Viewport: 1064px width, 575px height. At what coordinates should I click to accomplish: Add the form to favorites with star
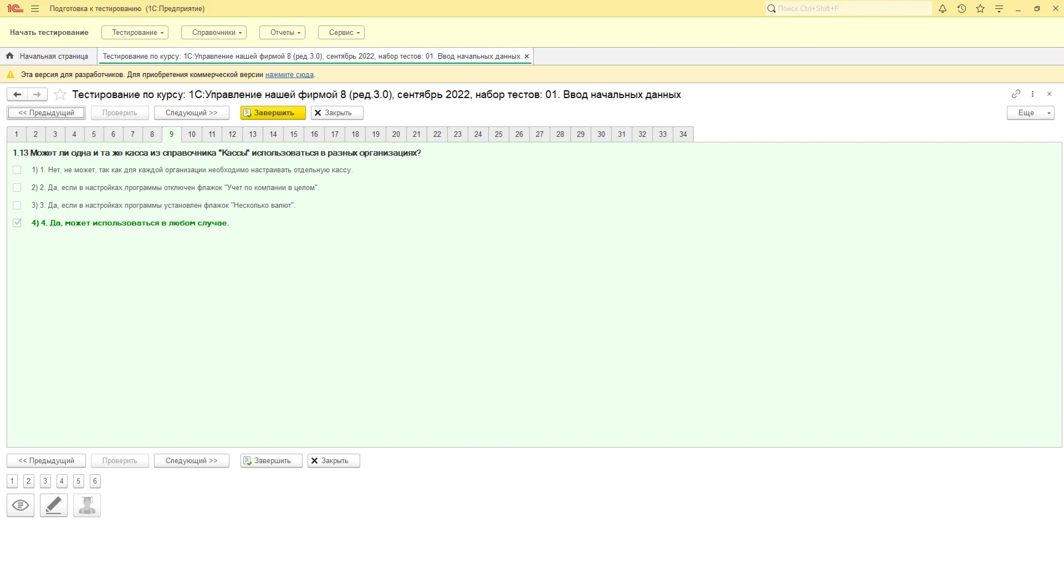point(60,95)
